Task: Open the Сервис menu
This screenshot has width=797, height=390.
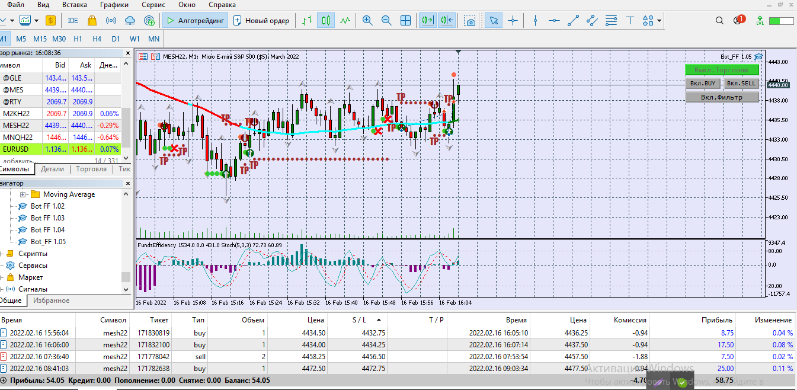Action: point(153,5)
